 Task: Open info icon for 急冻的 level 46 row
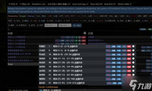click(133, 63)
